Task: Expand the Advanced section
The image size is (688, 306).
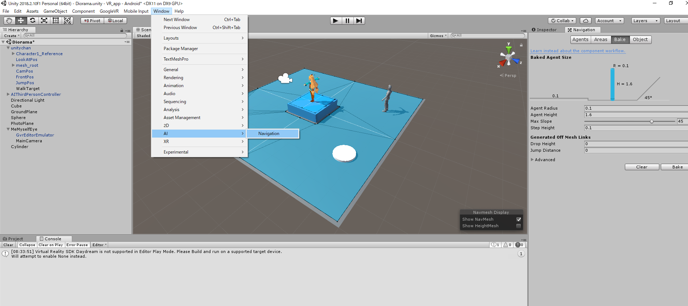Action: 532,160
